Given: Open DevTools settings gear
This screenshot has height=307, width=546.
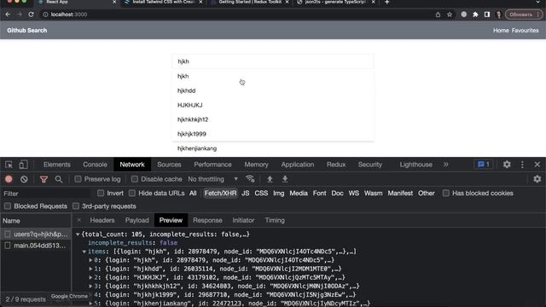Looking at the screenshot, I should [507, 165].
